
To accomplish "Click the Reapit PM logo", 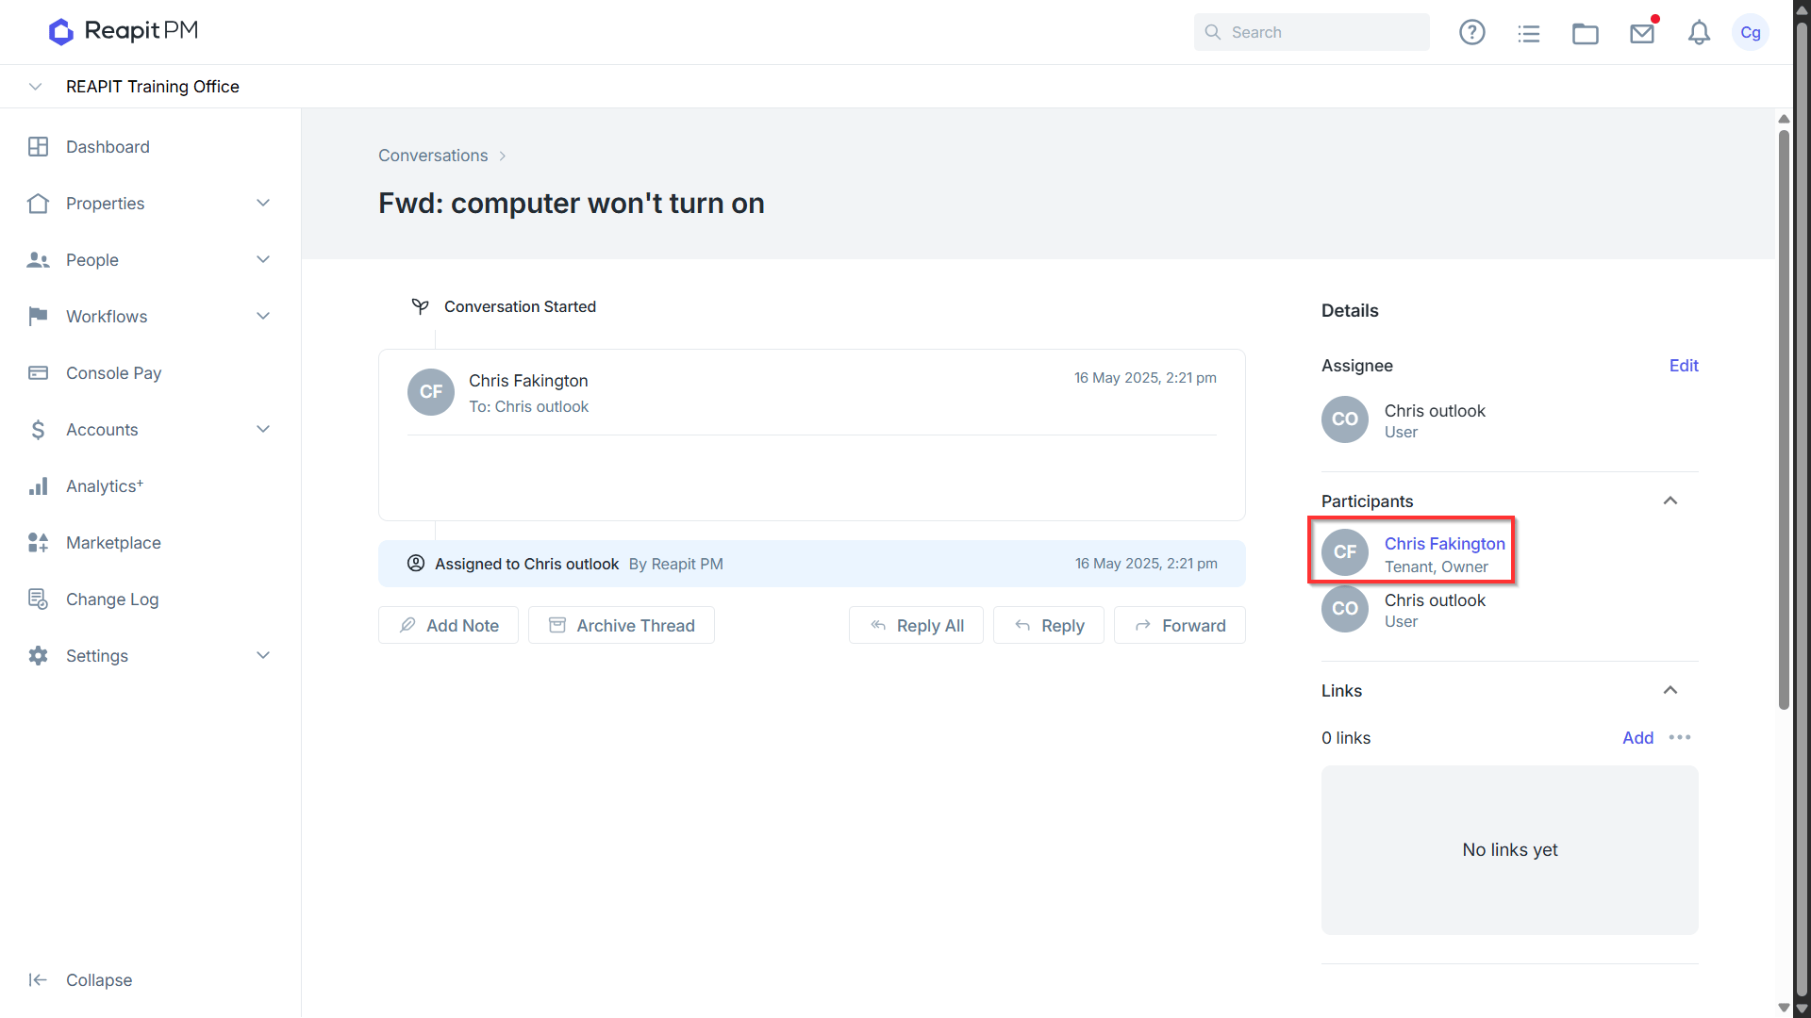I will coord(124,31).
